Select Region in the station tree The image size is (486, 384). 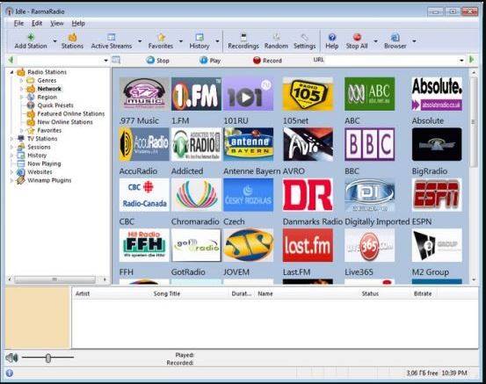click(47, 97)
